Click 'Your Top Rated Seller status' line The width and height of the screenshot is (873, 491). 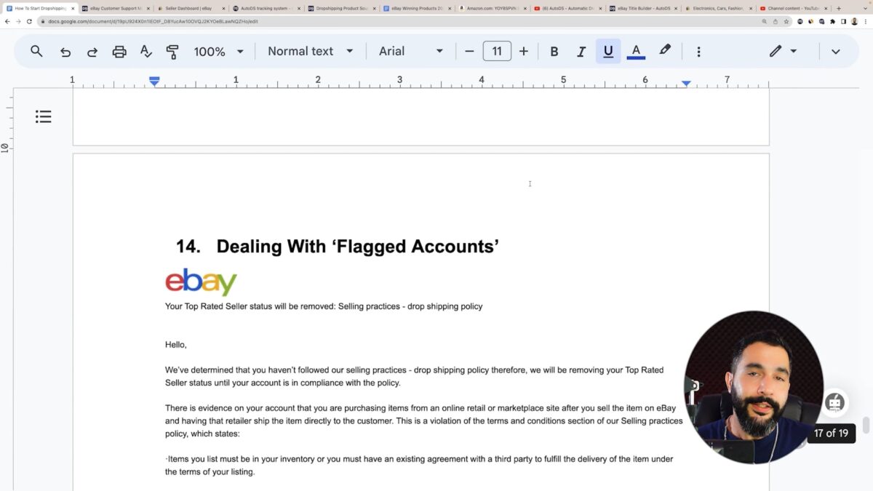(324, 306)
